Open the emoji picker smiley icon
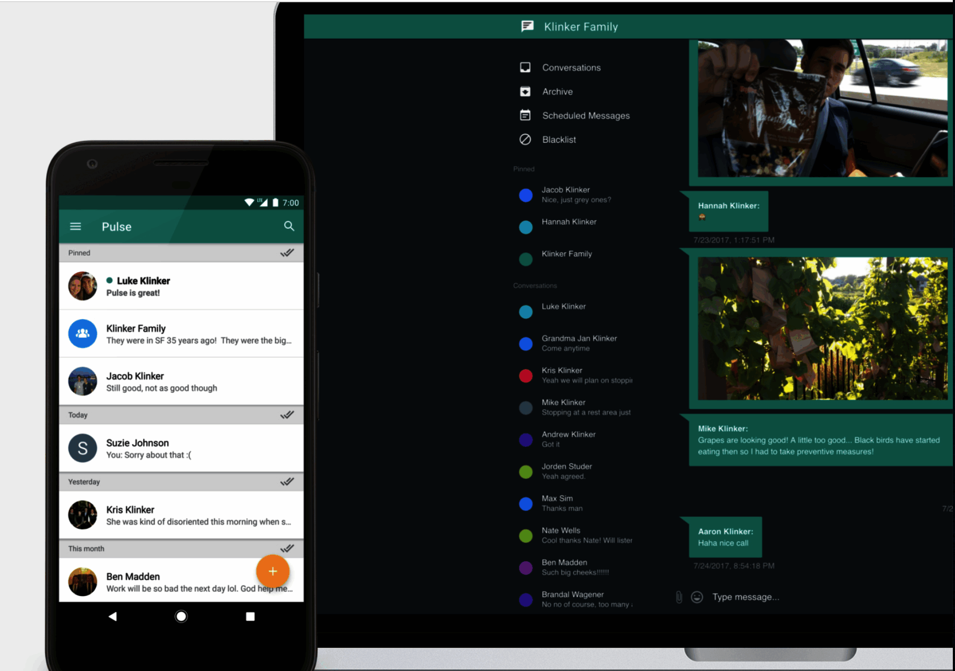The height and width of the screenshot is (671, 955). click(x=697, y=597)
